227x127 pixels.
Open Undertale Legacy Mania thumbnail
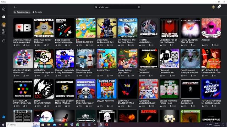(65, 89)
